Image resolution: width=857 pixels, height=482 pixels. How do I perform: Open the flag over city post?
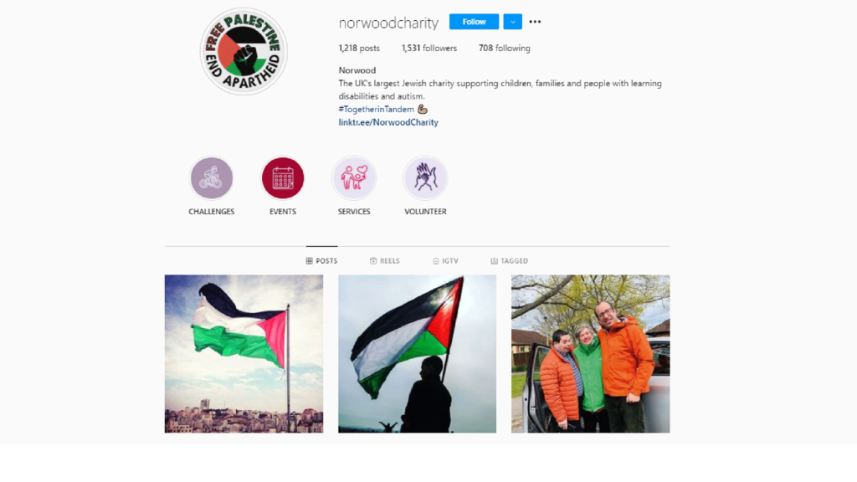pyautogui.click(x=244, y=354)
